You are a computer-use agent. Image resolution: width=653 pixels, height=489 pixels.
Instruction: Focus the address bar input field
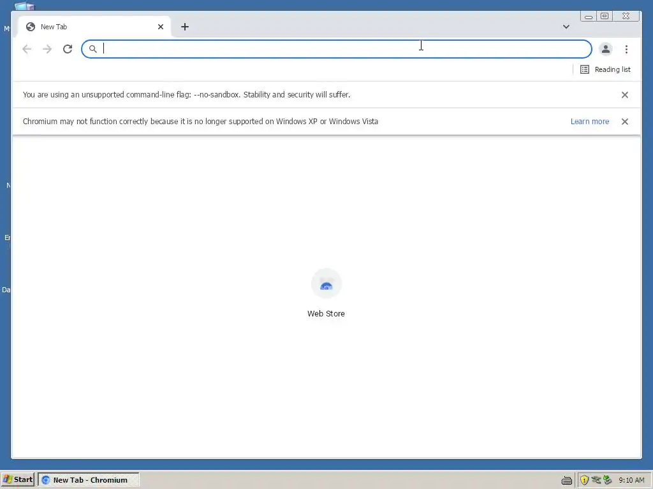click(337, 49)
